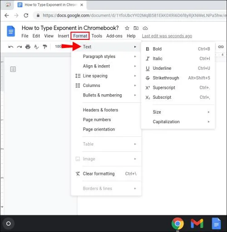Open the Format menu

pyautogui.click(x=80, y=36)
